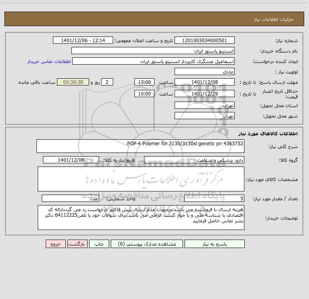The image size is (309, 299).
Task: Click 'شهر محل تحویل:' label
Action: point(281,116)
